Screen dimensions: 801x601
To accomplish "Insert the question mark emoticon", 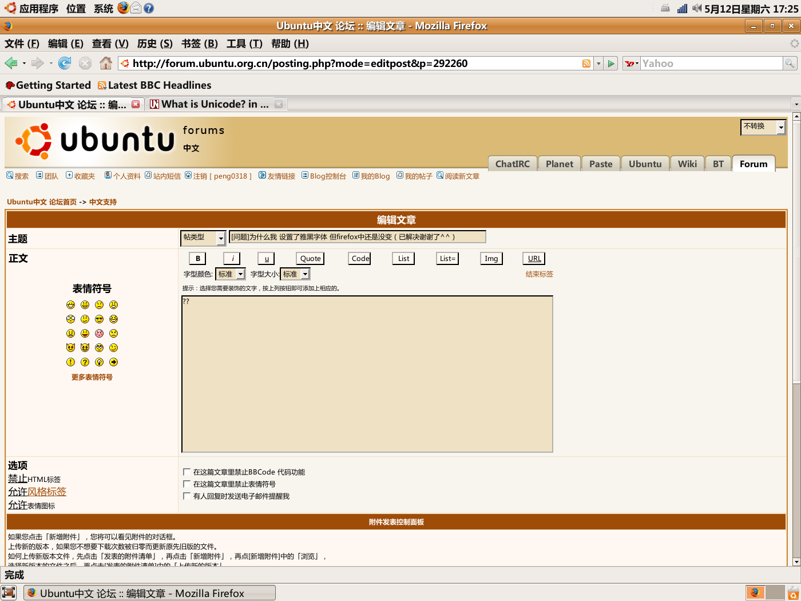I will 85,362.
